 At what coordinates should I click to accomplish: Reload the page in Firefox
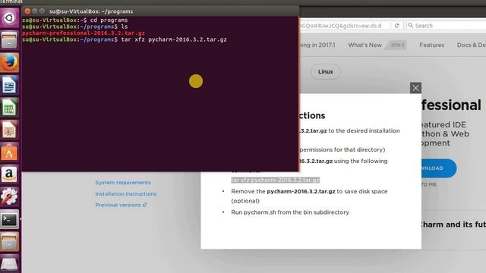coord(396,26)
